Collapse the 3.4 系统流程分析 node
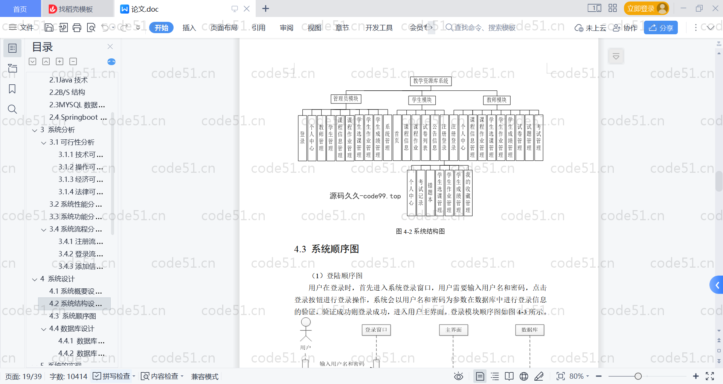Viewport: 723px width, 384px height. (x=44, y=230)
